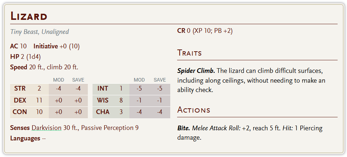The image size is (347, 157).
Task: Select the Spider Climb trait name
Action: (x=196, y=70)
